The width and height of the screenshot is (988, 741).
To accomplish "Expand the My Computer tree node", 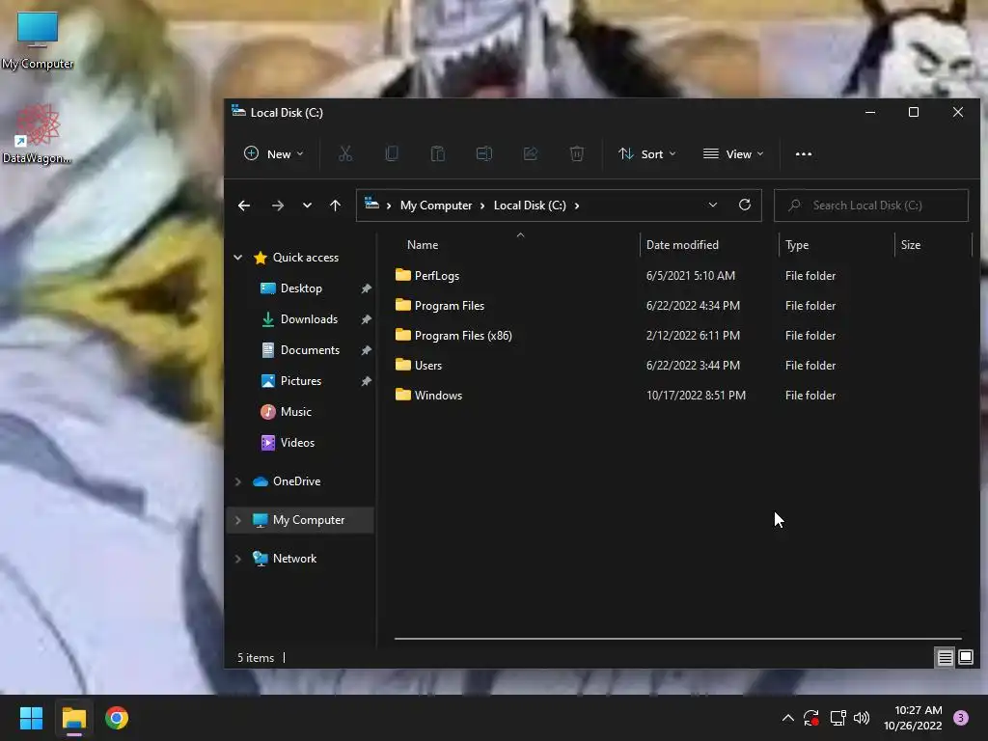I will [238, 520].
